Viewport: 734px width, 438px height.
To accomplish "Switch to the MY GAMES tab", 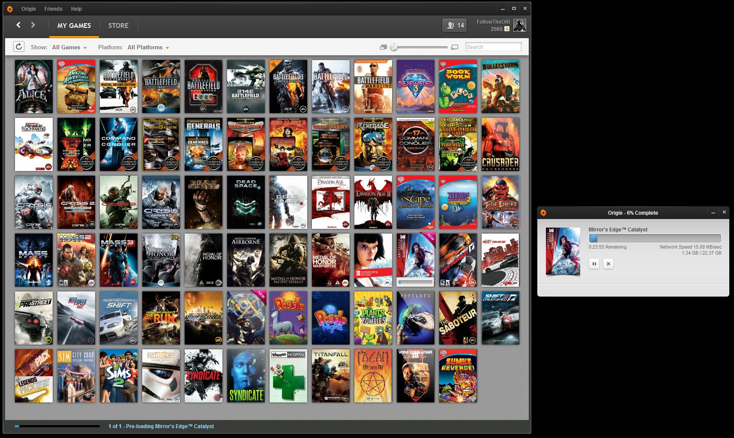I will (x=74, y=26).
